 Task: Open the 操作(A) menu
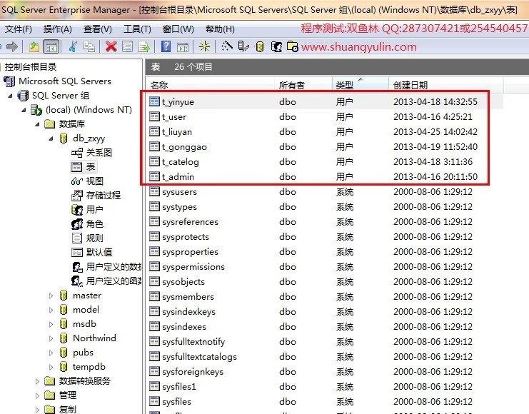(58, 29)
